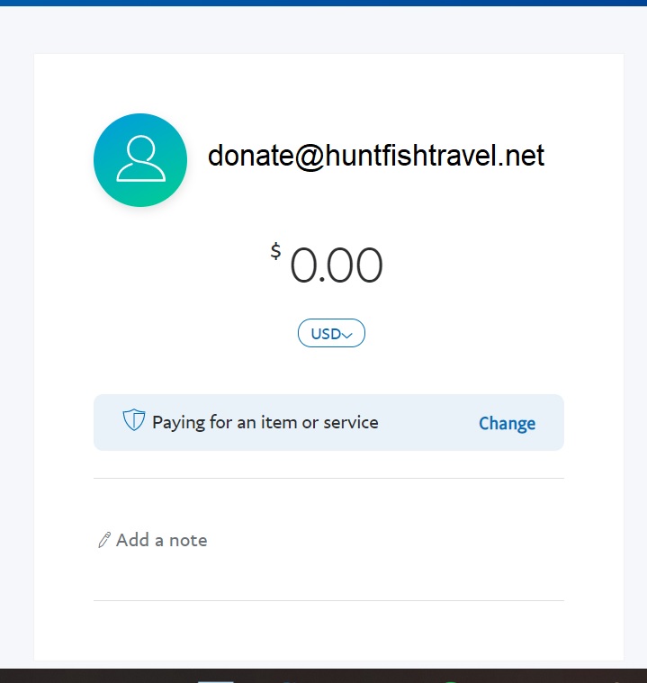Viewport: 647px width, 683px height.
Task: Click the dollar sign currency symbol
Action: pos(275,251)
